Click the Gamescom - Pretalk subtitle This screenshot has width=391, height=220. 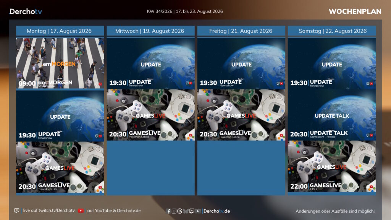click(323, 137)
